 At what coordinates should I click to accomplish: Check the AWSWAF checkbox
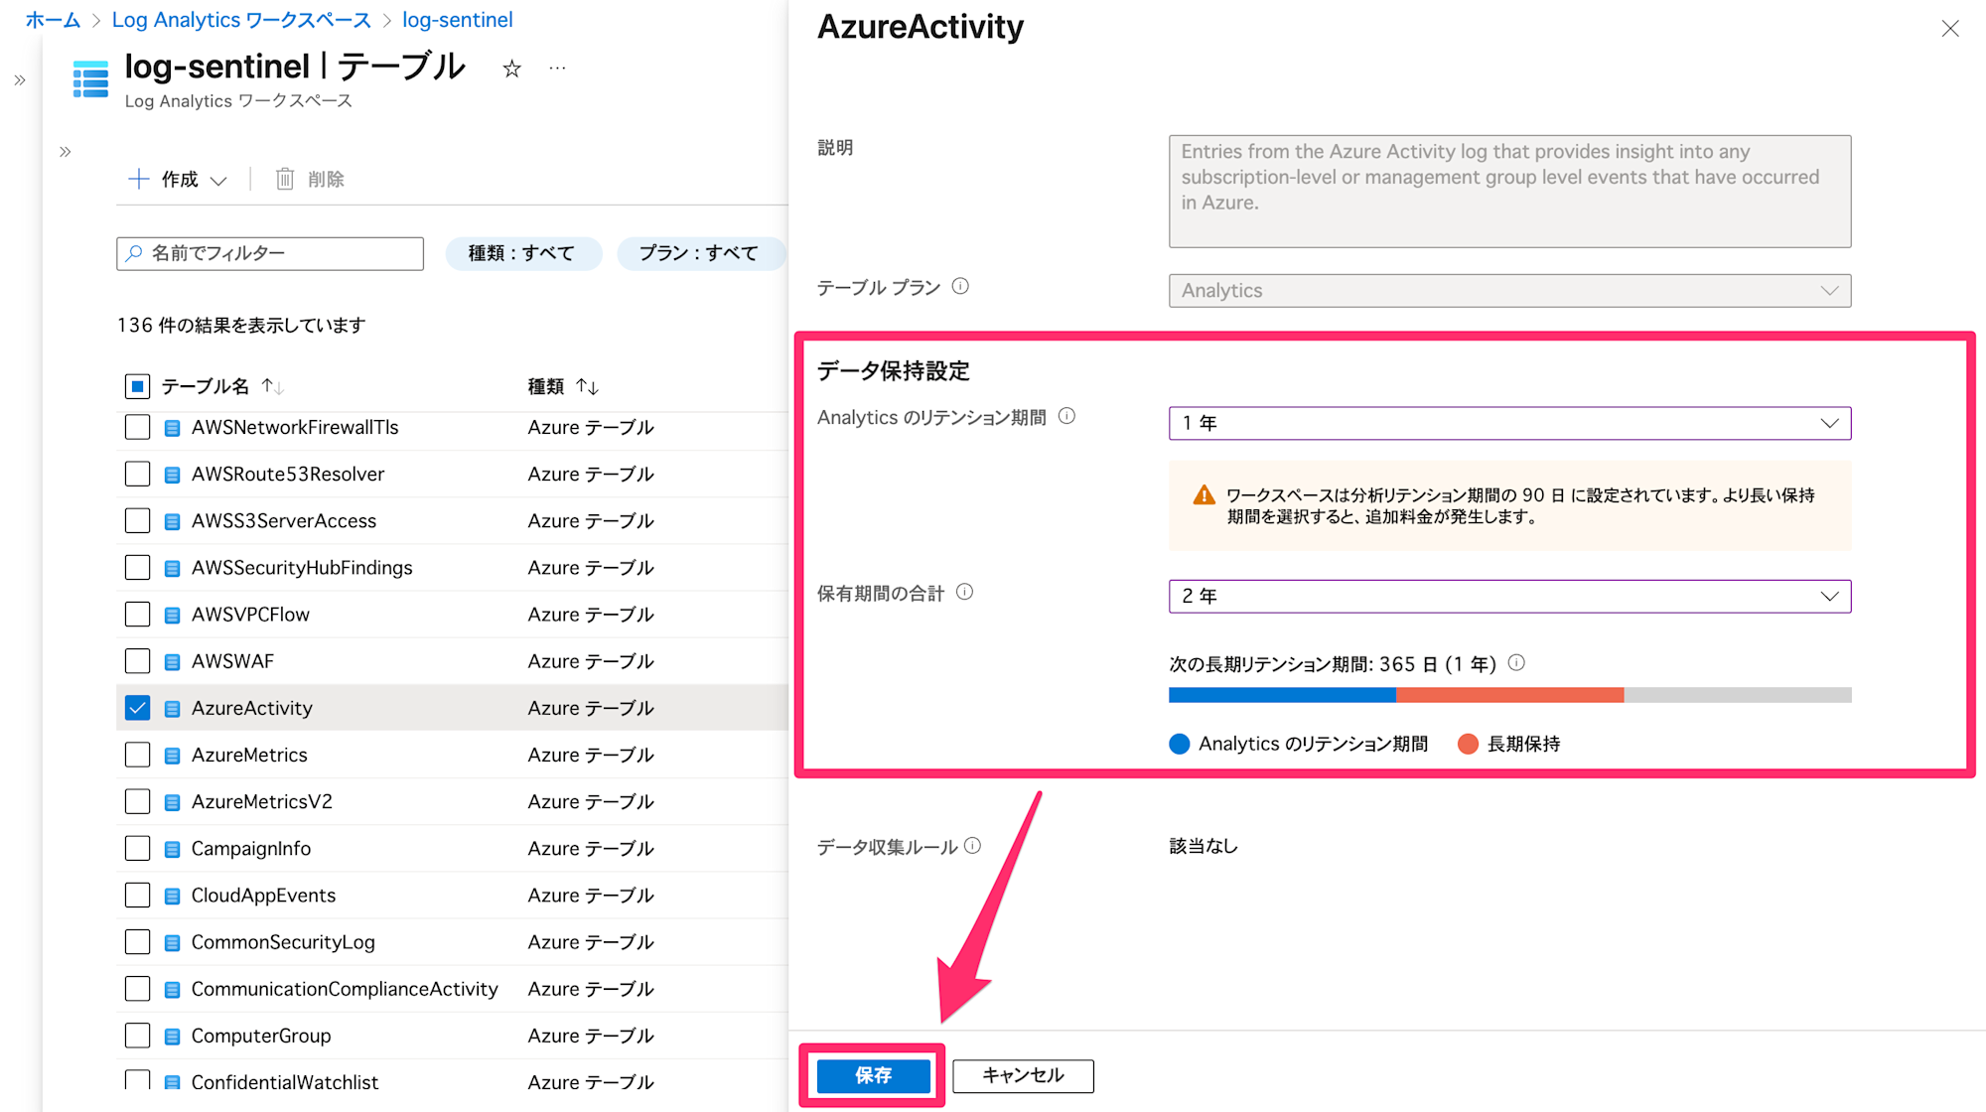137,661
